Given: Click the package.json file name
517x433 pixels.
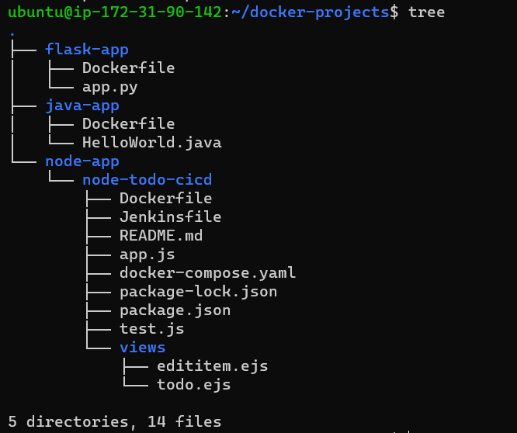Looking at the screenshot, I should [175, 310].
